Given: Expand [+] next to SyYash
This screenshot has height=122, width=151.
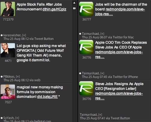Looking at the screenshot, I should click(17, 118).
